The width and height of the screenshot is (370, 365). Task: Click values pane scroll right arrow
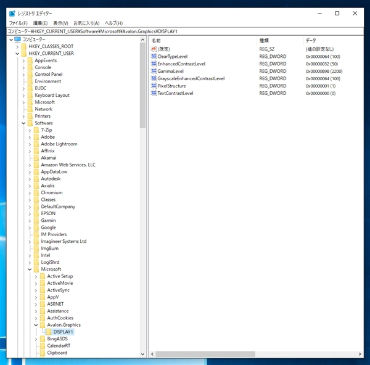[x=360, y=354]
